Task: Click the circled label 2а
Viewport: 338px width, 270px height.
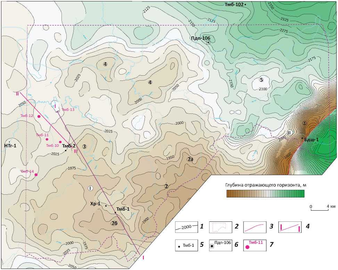Action: click(x=190, y=159)
